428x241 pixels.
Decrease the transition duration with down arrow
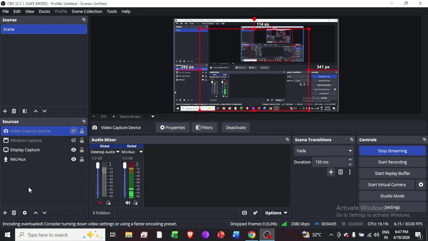point(350,164)
